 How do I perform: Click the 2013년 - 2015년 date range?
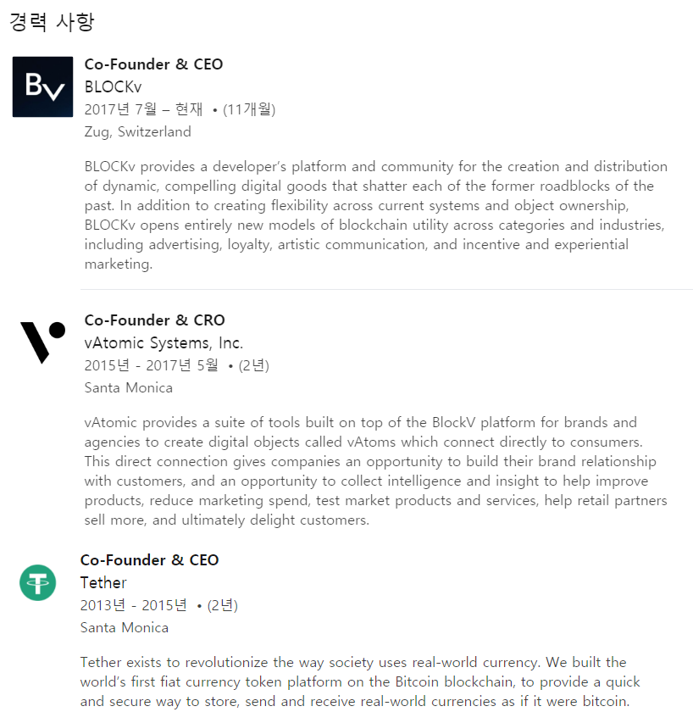133,605
